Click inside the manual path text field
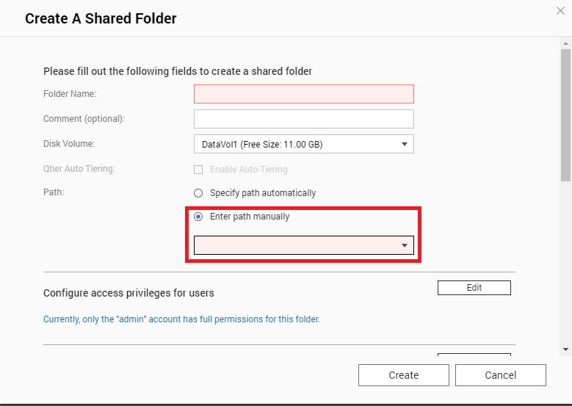This screenshot has width=572, height=406. (x=294, y=245)
